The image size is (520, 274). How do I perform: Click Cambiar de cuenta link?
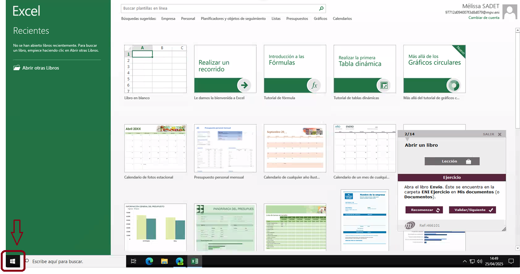[484, 18]
